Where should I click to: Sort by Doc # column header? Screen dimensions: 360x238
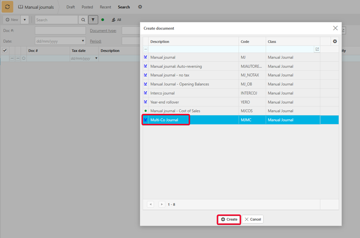coord(33,51)
